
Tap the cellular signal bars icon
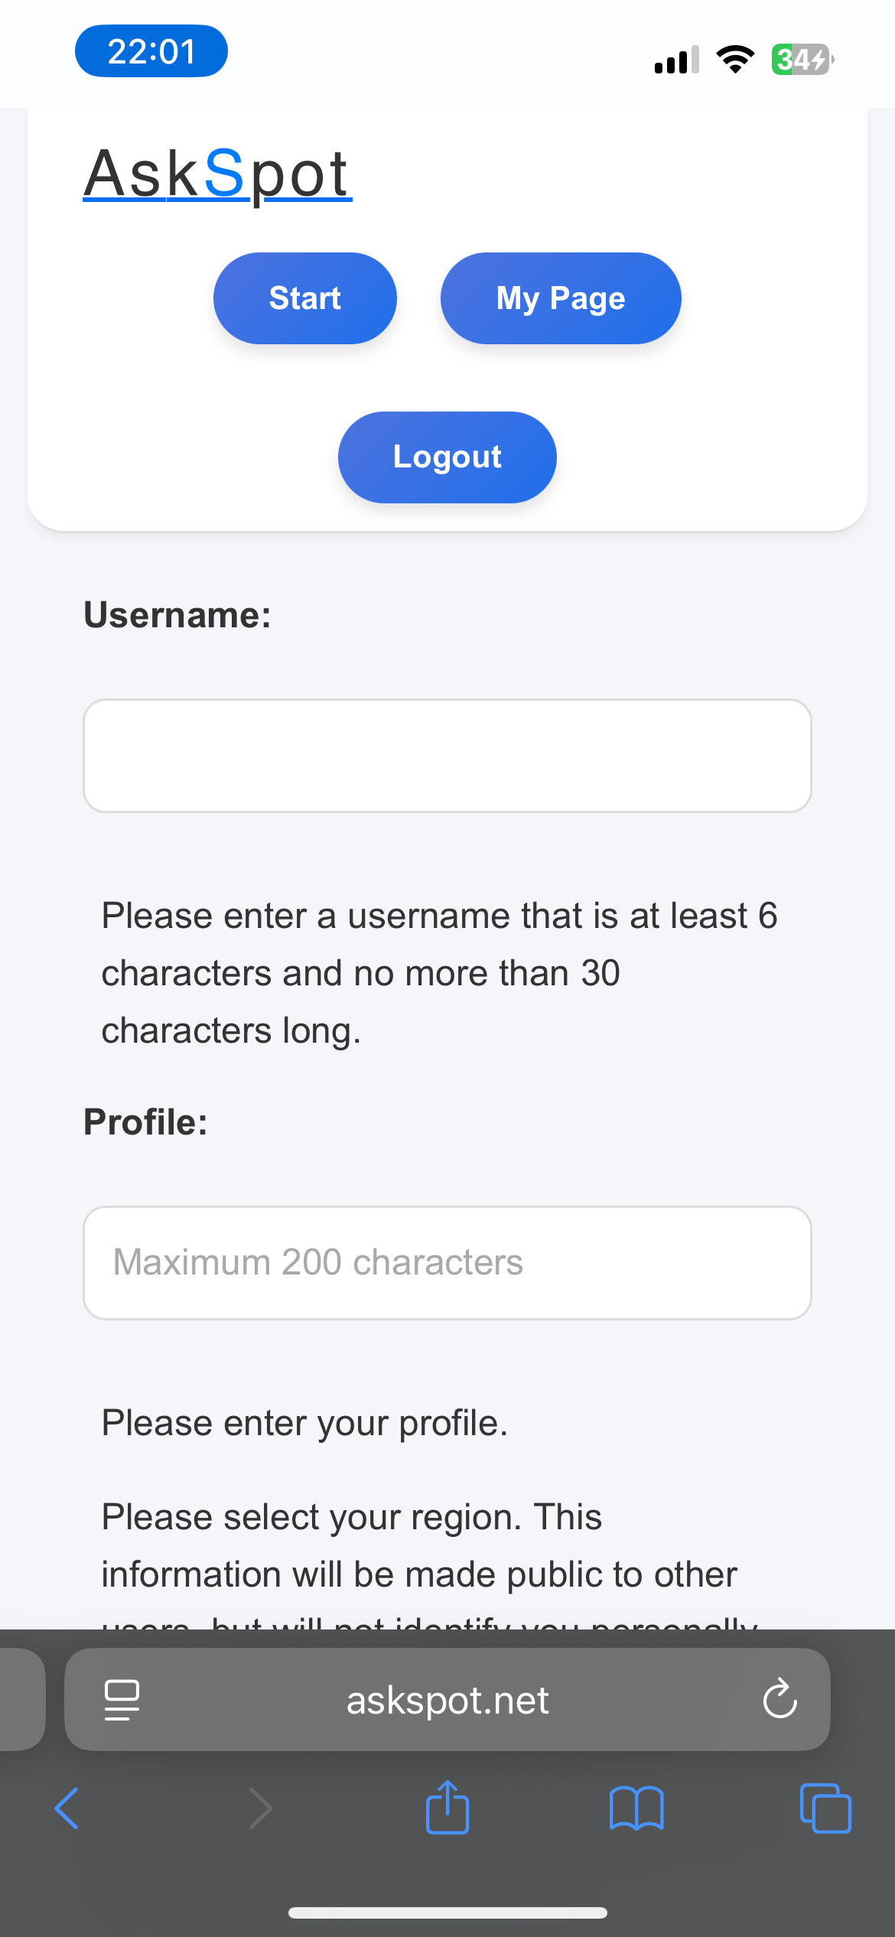pos(677,59)
